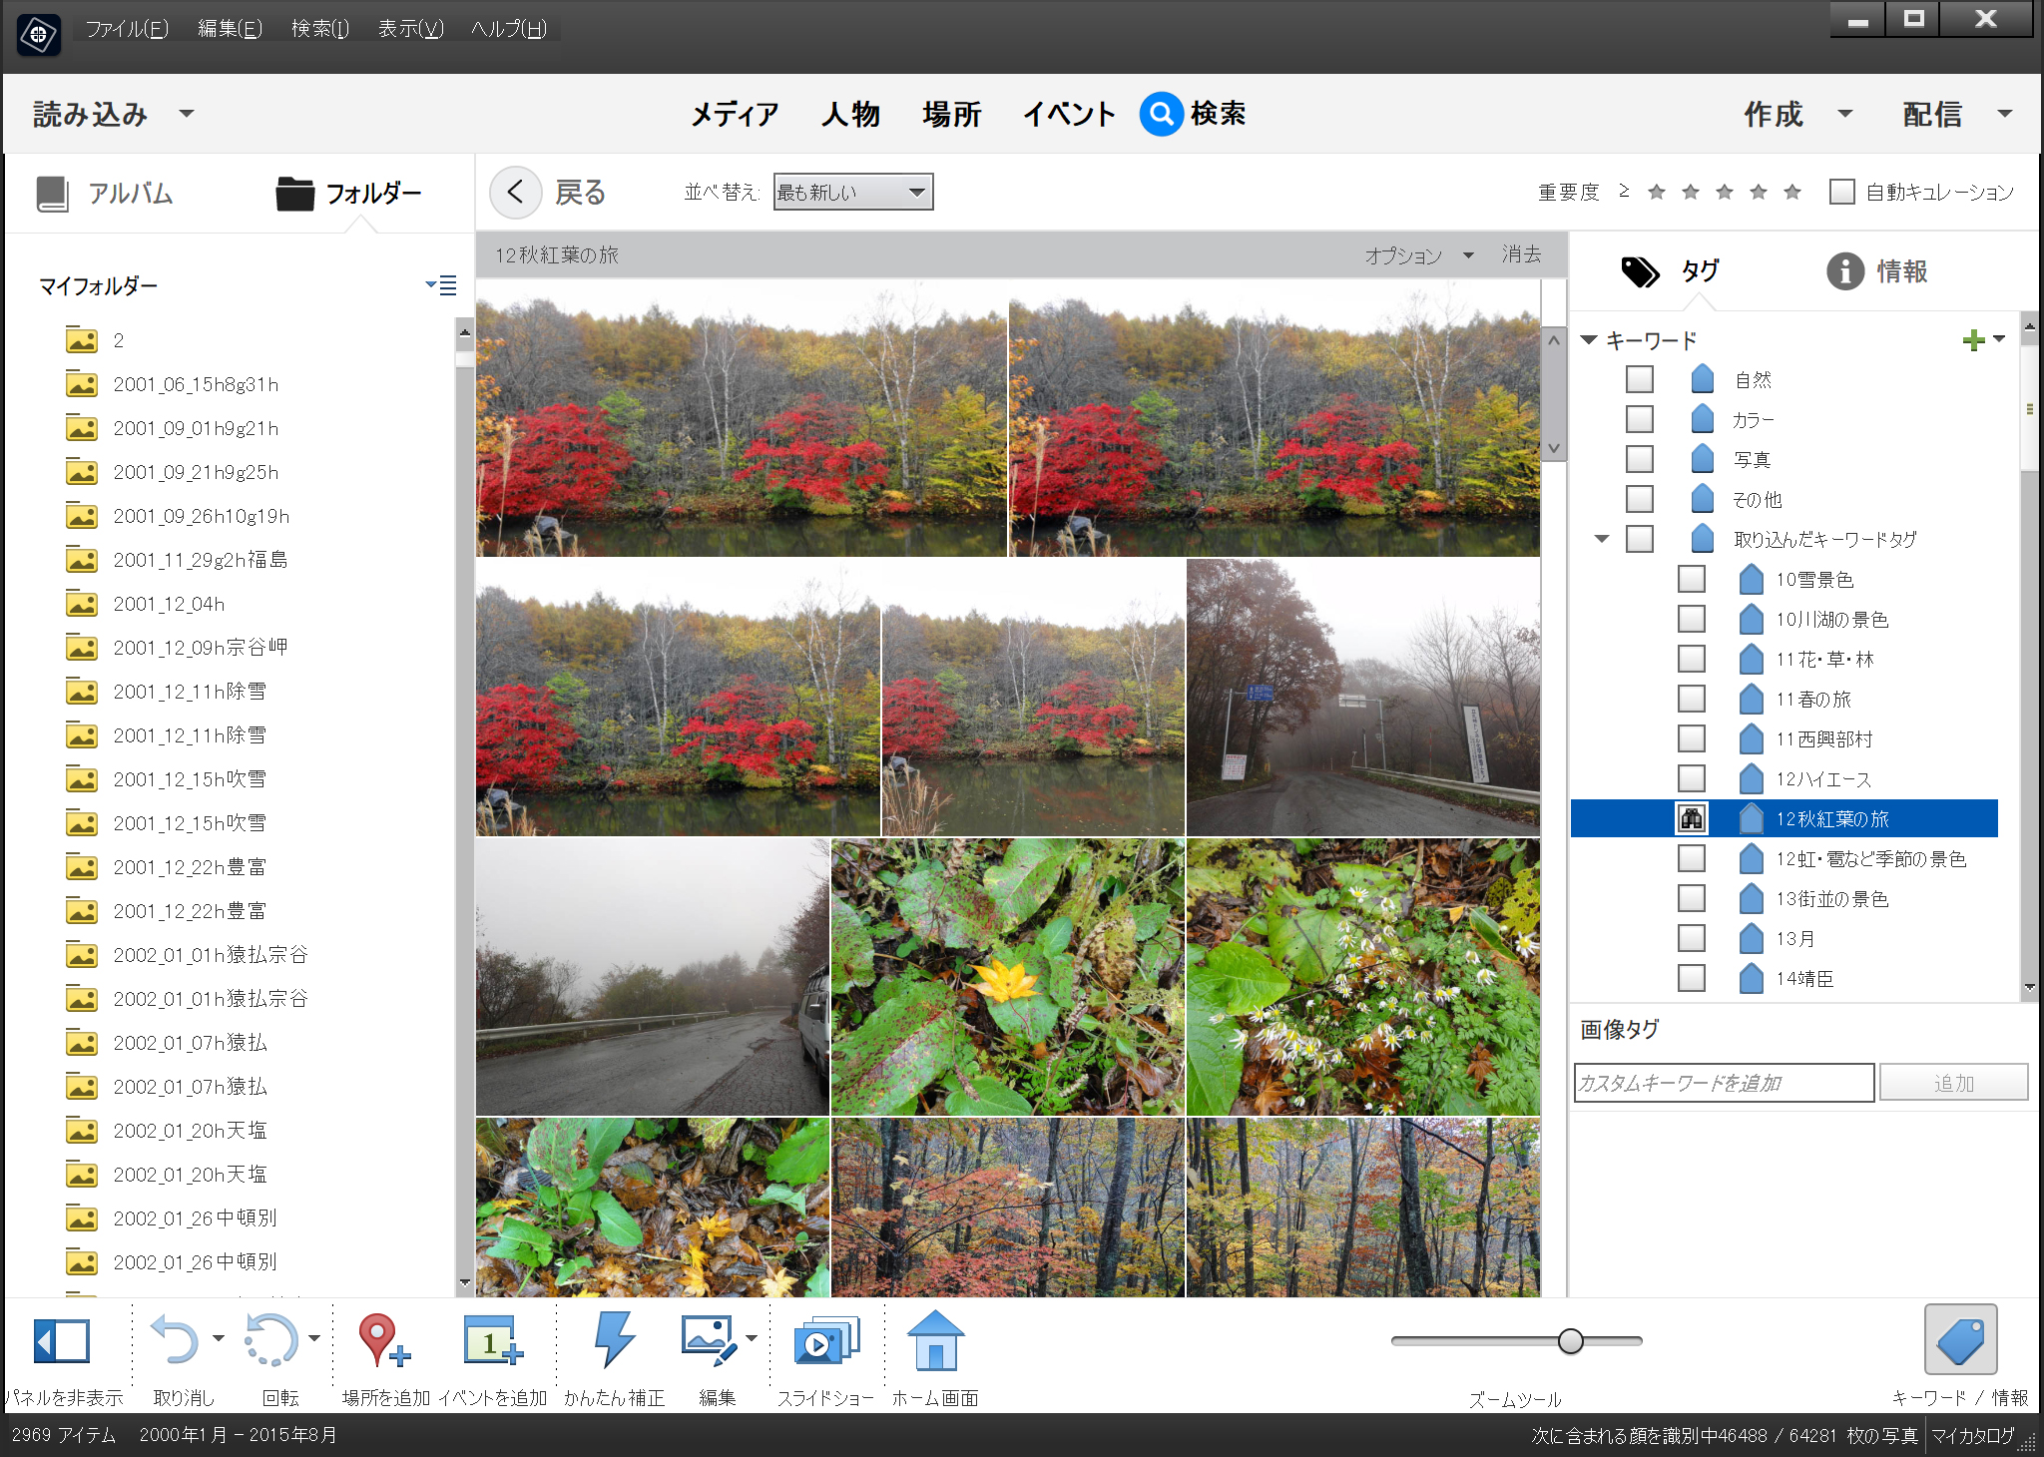The height and width of the screenshot is (1457, 2044).
Task: Click the custom keyword input field
Action: [x=1724, y=1083]
